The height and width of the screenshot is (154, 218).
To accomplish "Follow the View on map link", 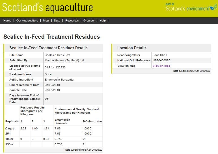I will click(x=161, y=66).
